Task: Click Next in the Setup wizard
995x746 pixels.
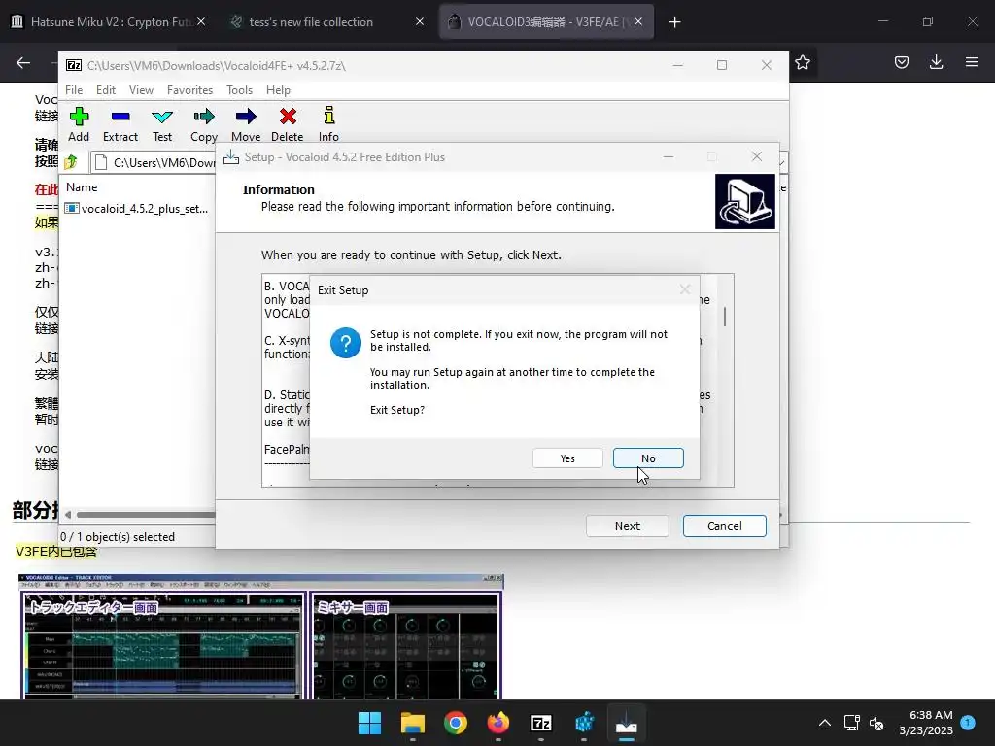Action: coord(627,526)
